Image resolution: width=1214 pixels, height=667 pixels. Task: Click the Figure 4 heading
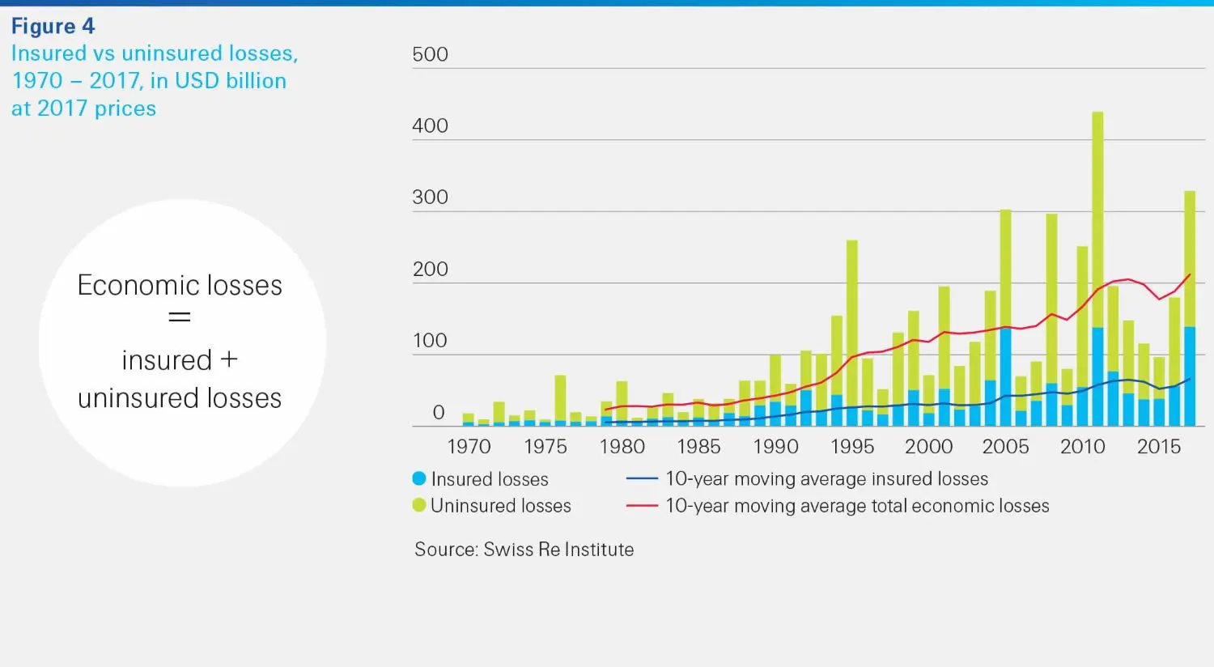pos(53,26)
